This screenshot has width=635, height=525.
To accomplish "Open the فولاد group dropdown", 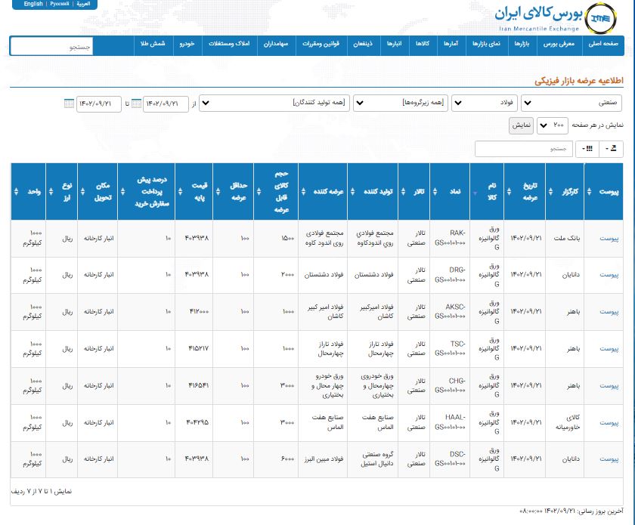I will pyautogui.click(x=485, y=103).
